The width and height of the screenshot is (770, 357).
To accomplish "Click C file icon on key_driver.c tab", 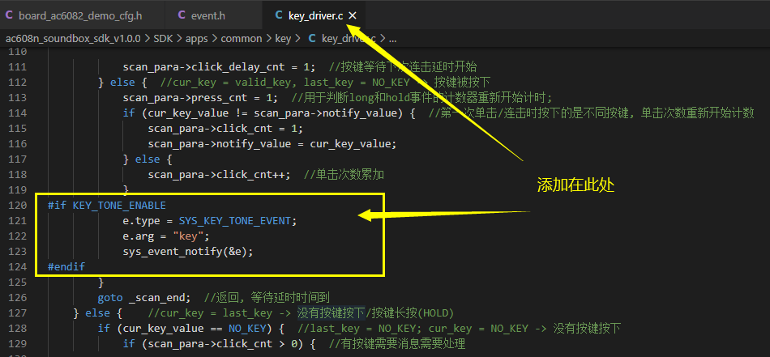I will 279,15.
